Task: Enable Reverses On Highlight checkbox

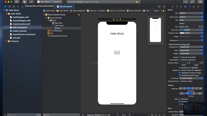Action: (x=180, y=68)
